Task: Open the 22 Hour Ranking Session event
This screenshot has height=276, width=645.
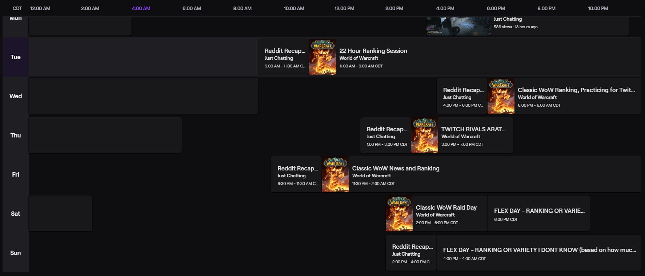Action: tap(475, 57)
